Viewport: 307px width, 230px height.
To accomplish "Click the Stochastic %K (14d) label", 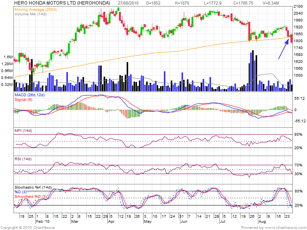I will 33,187.
